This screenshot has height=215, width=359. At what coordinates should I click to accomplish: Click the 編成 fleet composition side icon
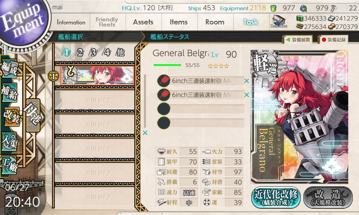tap(9, 68)
